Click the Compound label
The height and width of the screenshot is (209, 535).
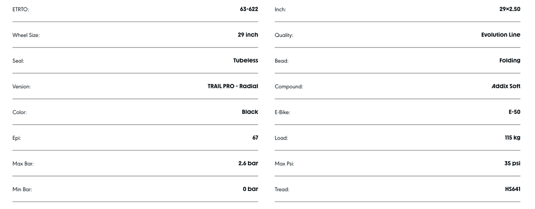(289, 86)
